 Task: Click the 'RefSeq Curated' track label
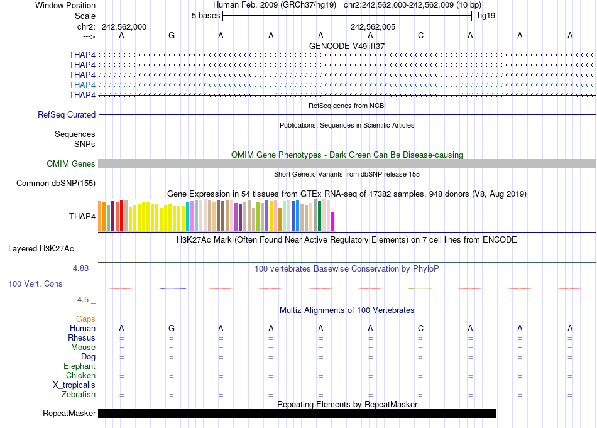point(67,114)
